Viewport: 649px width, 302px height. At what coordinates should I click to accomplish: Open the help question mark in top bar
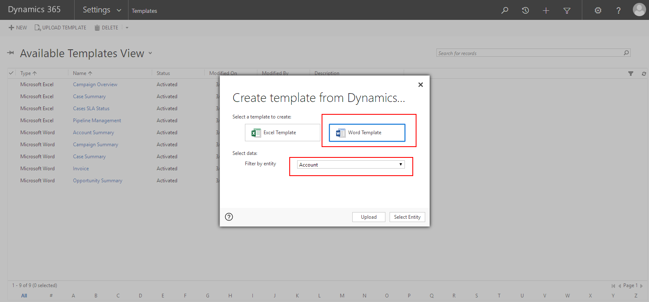(618, 10)
